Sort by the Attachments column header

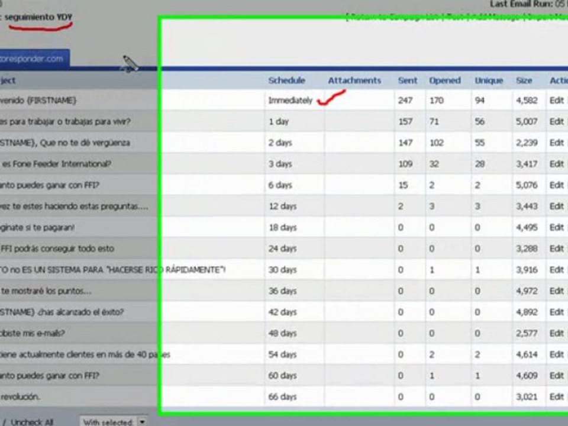coord(354,80)
